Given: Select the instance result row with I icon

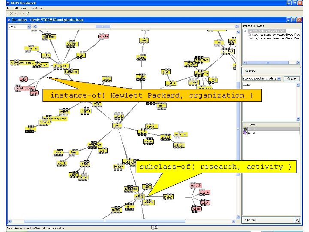Looking at the screenshot, I should pos(271,133).
